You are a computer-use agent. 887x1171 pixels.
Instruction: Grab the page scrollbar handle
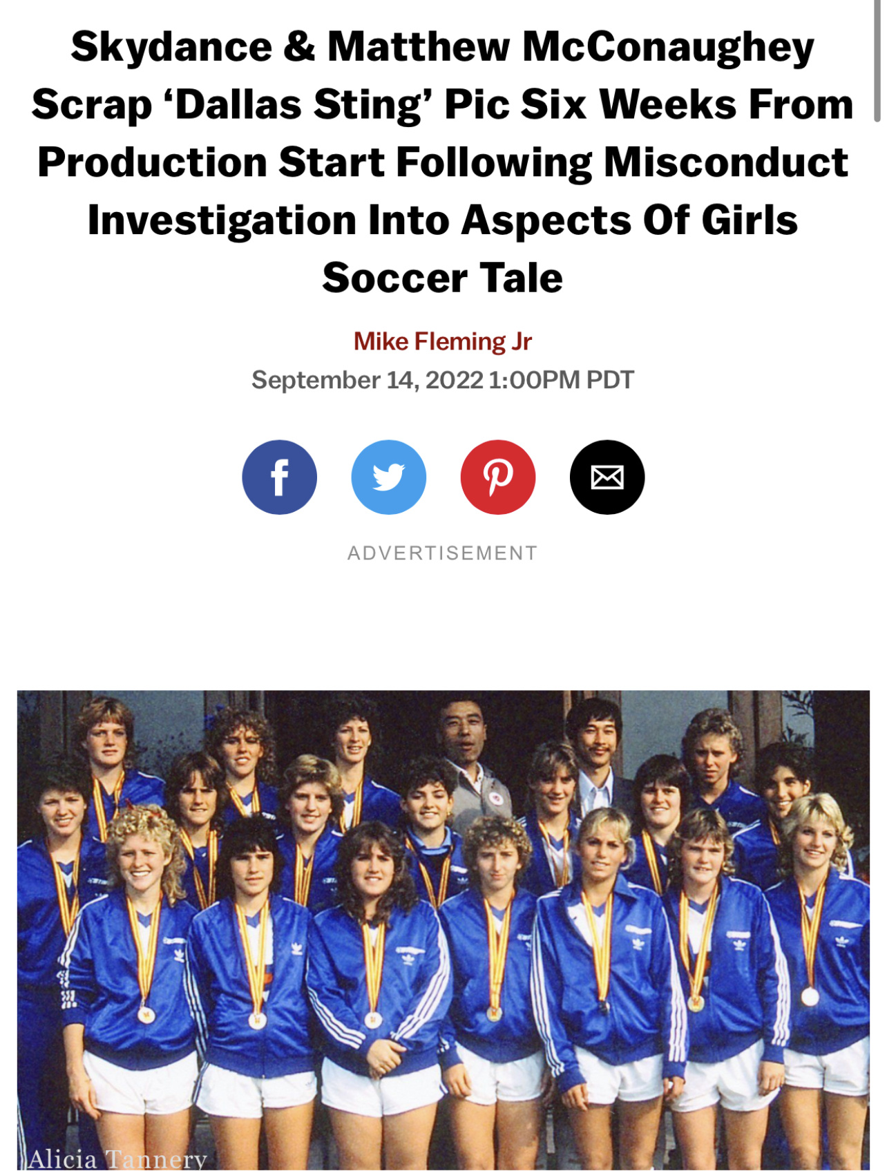coord(877,62)
